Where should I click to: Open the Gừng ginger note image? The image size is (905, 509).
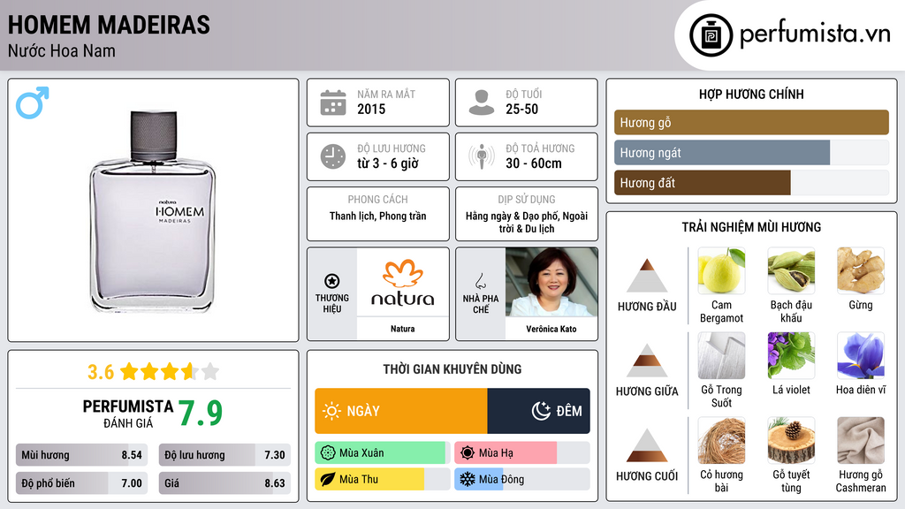861,270
